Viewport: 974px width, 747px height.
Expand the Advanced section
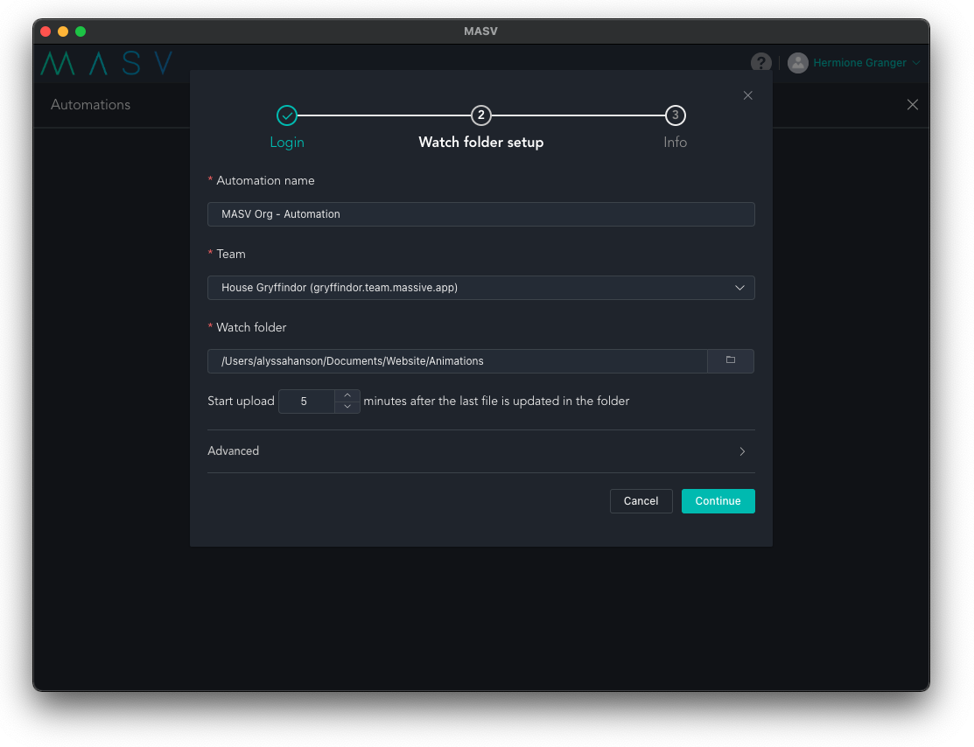(480, 451)
